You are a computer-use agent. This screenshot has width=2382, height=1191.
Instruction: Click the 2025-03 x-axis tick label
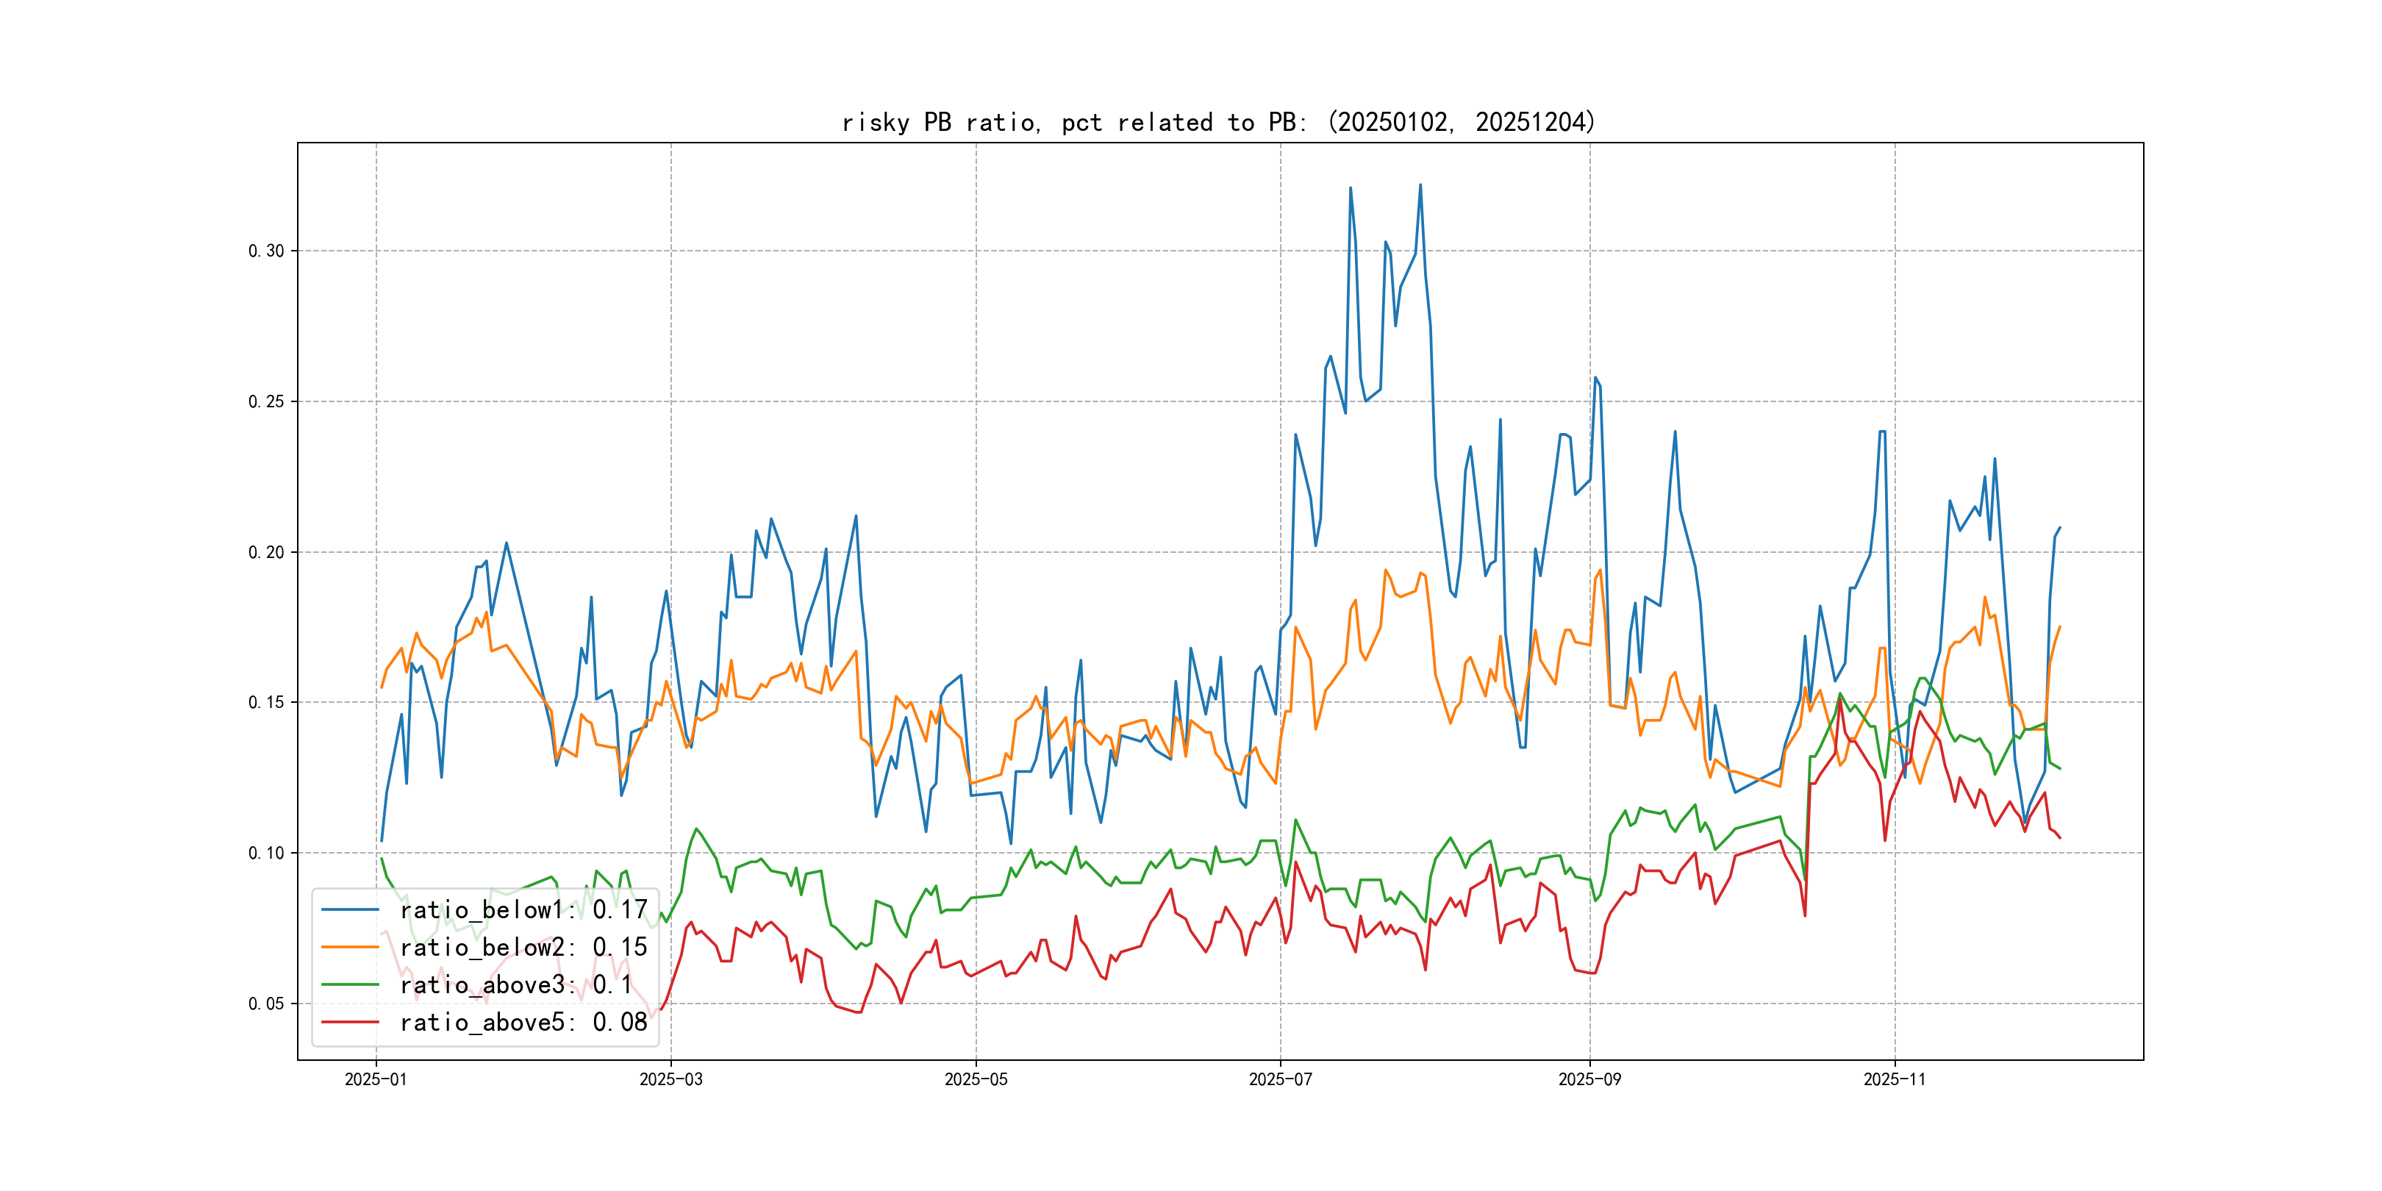[x=670, y=1079]
